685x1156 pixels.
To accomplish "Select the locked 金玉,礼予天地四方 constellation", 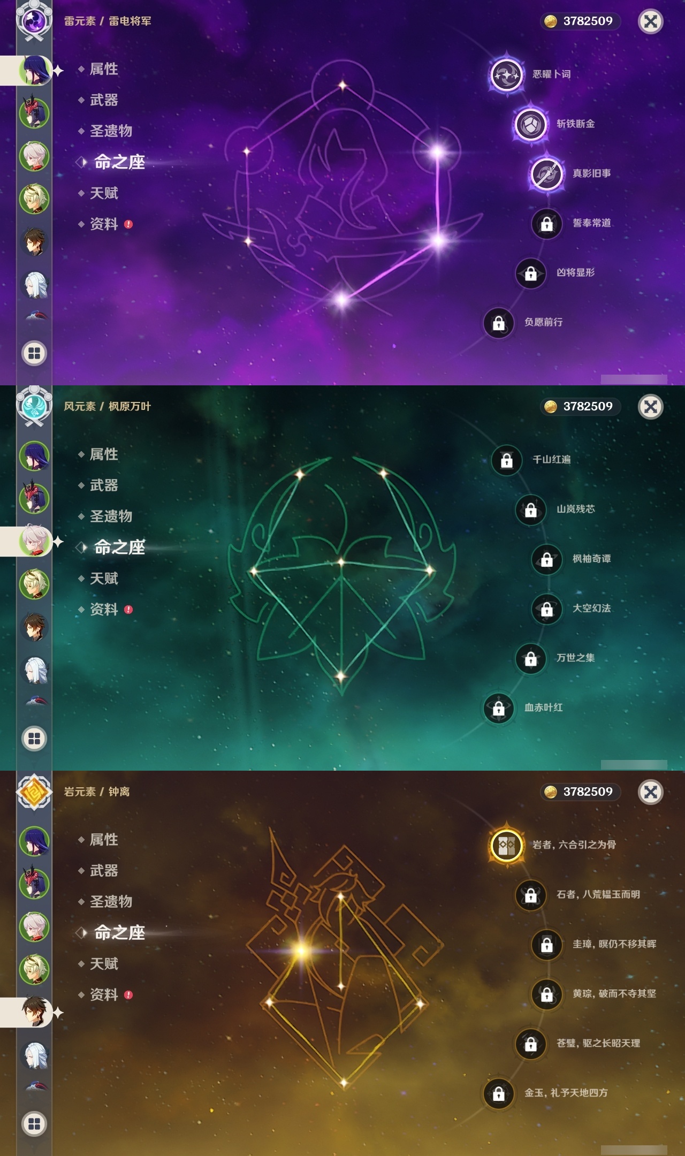I will point(498,1093).
